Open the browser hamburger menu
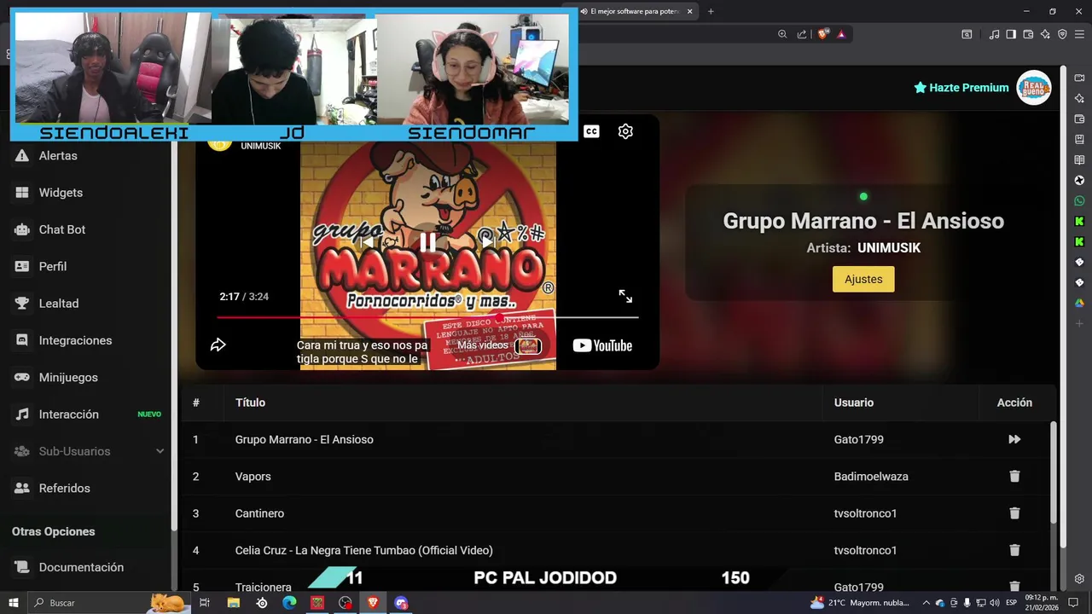This screenshot has height=614, width=1092. click(1079, 34)
